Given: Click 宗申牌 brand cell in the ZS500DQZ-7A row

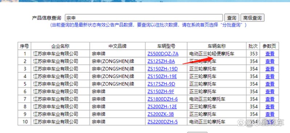Looking at the screenshot, I should pyautogui.click(x=98, y=54).
